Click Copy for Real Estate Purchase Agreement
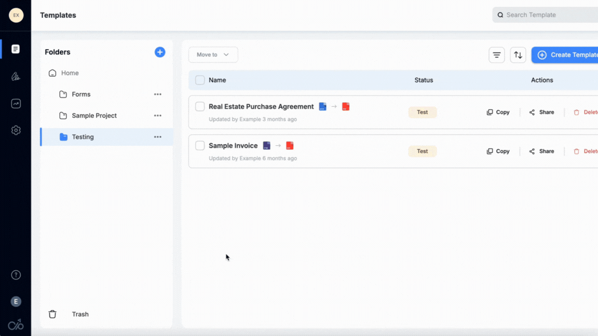Viewport: 598px width, 336px height. (498, 113)
